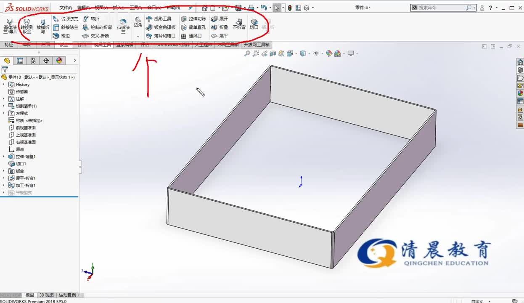Viewport: 524px width, 303px height.
Task: Open the Options gear icon
Action: coord(307,8)
